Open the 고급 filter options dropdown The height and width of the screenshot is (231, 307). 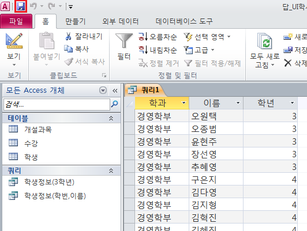[199, 50]
